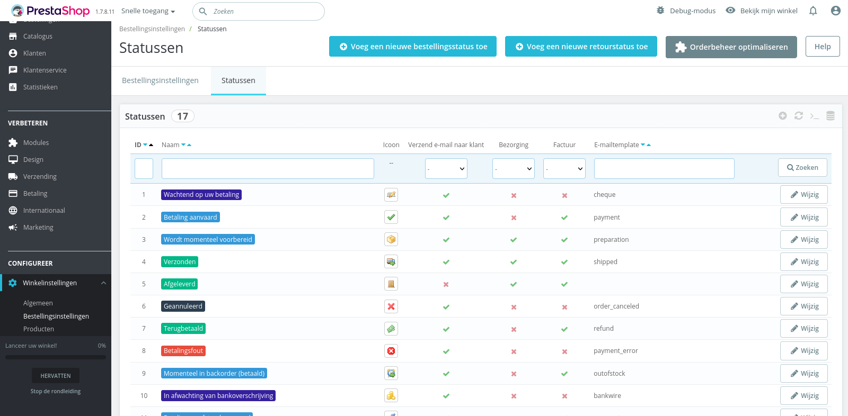Refresh the Statussen list
Viewport: 848px width, 416px height.
[x=799, y=116]
